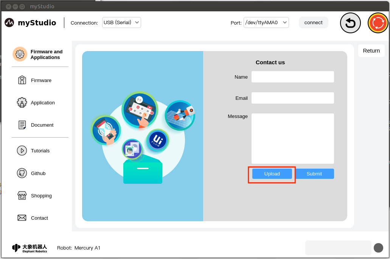Click inside the Message text area
The image size is (390, 259).
click(x=292, y=138)
